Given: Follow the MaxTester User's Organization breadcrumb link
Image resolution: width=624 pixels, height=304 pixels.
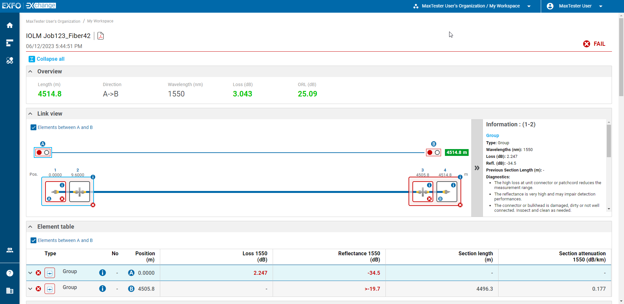Looking at the screenshot, I should (x=53, y=21).
